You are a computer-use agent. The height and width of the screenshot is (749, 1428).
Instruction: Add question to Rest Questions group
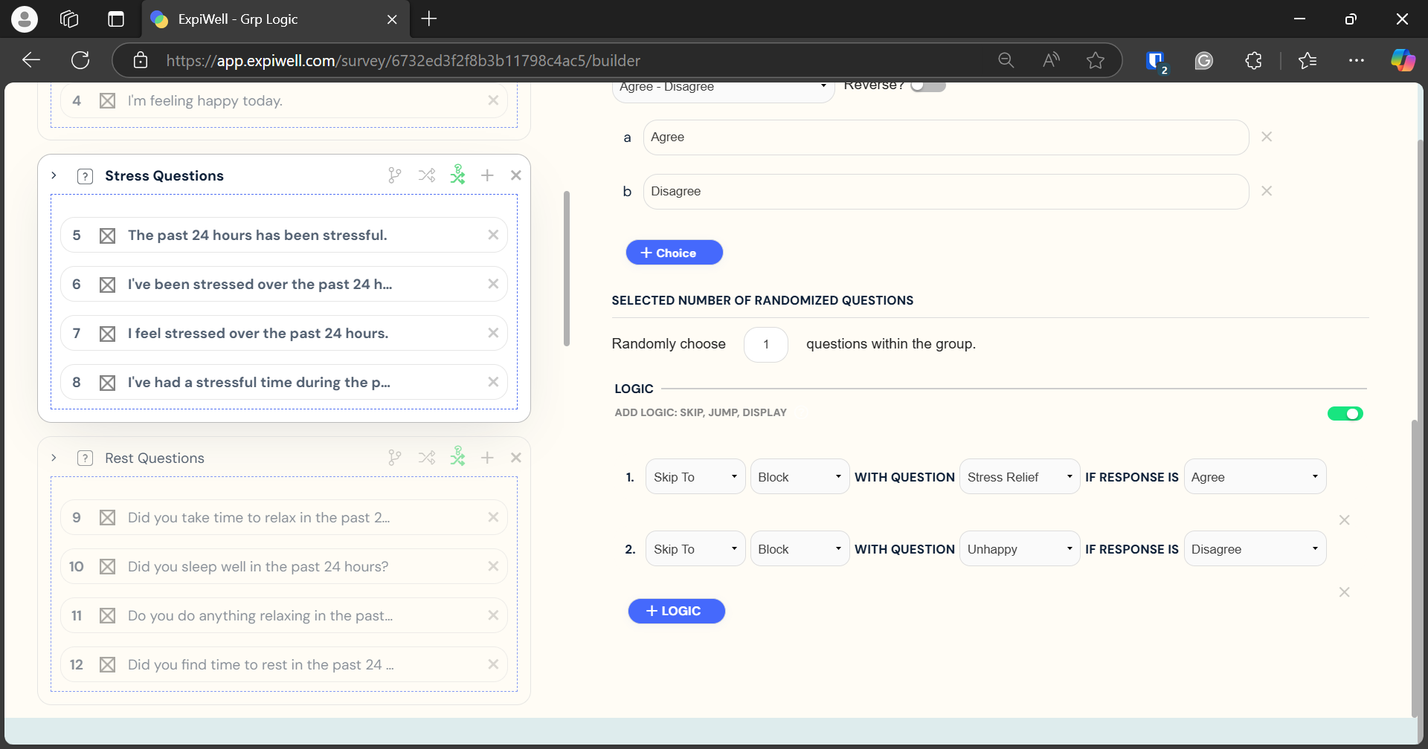point(487,458)
